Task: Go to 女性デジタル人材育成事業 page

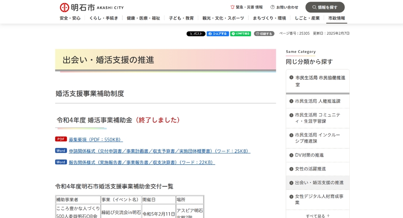Action: tap(318, 199)
